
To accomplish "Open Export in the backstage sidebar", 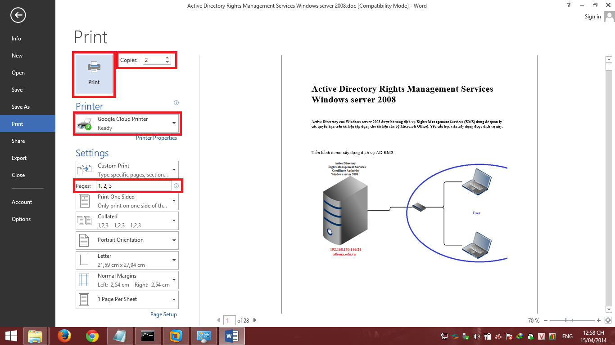I will [27, 158].
